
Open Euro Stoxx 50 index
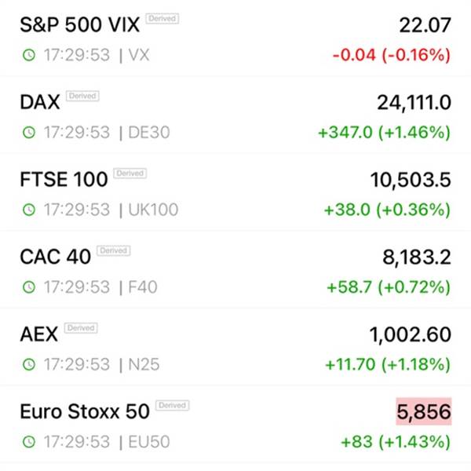[84, 411]
